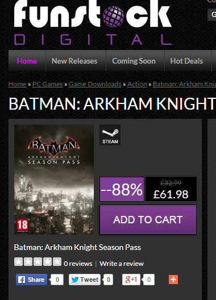Image resolution: width=216 pixels, height=300 pixels.
Task: Go to New Releases tab
Action: 74,61
